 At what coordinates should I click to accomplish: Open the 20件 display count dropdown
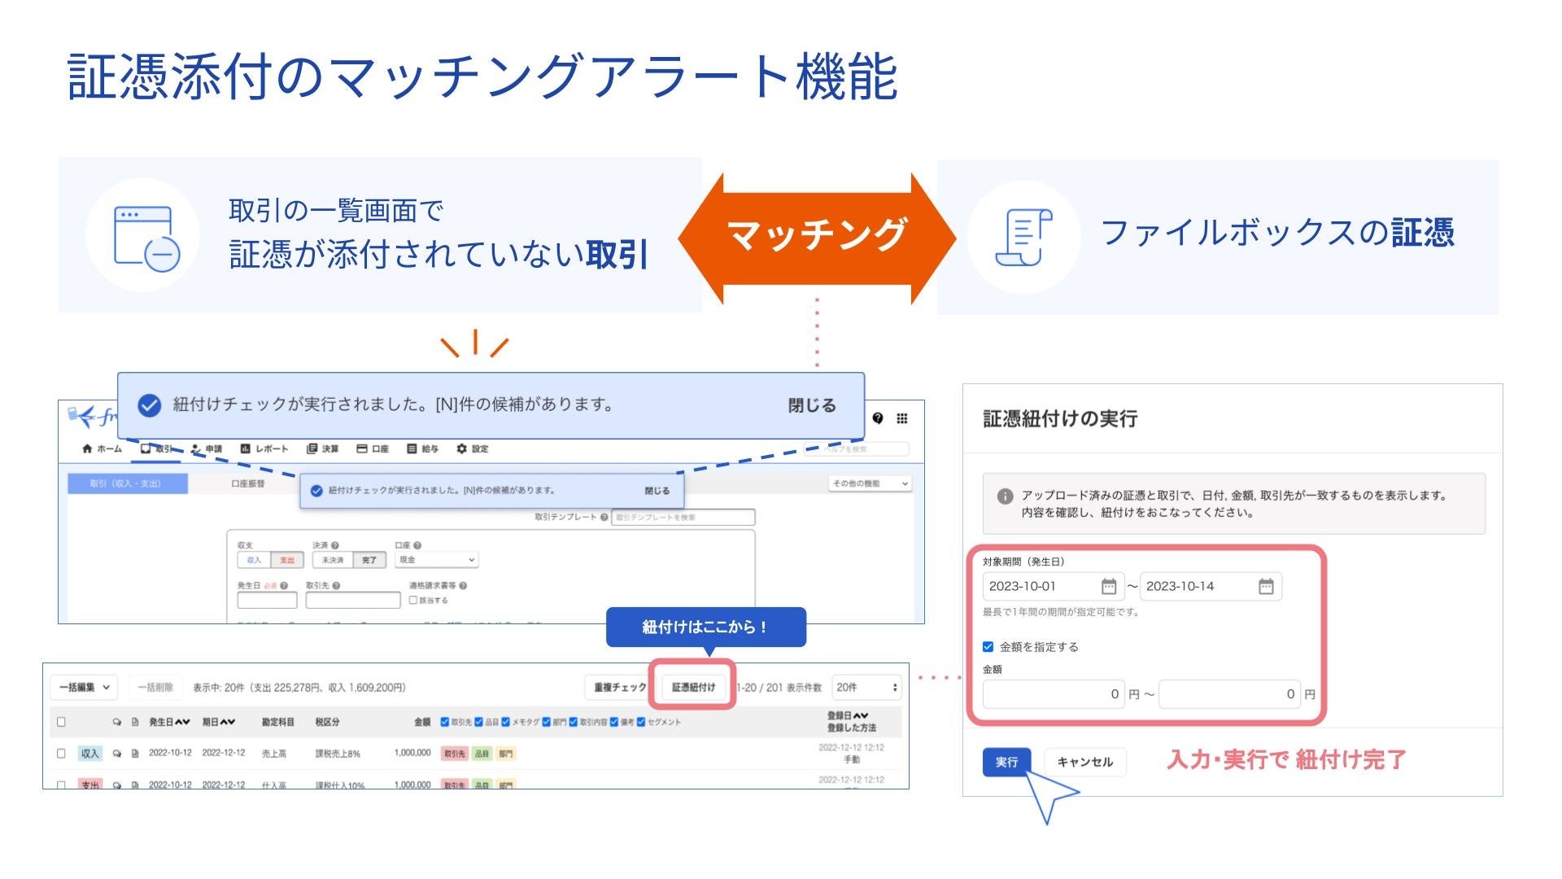tap(867, 688)
